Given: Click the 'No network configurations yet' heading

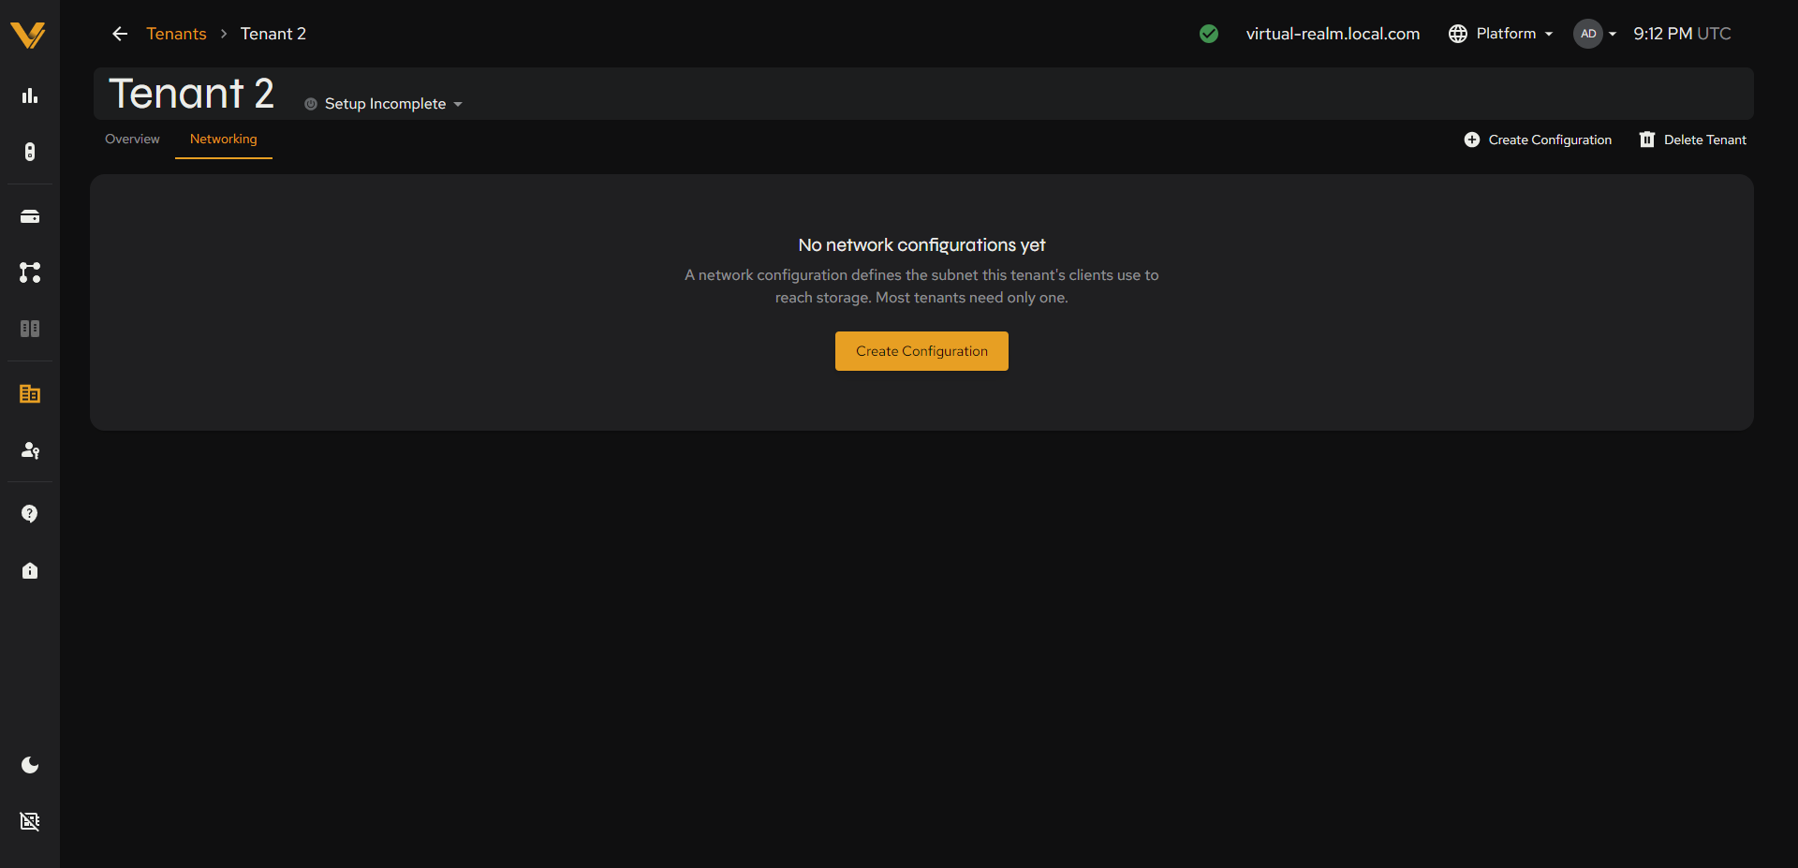Looking at the screenshot, I should [921, 245].
